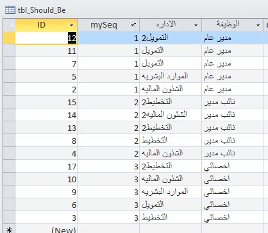Click التمويل in row ID 6
Image resolution: width=268 pixels, height=233 pixels.
pos(153,205)
